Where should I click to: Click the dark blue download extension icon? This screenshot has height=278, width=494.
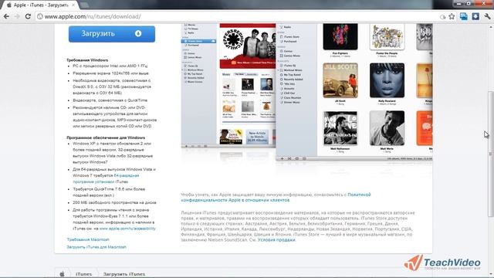475,16
